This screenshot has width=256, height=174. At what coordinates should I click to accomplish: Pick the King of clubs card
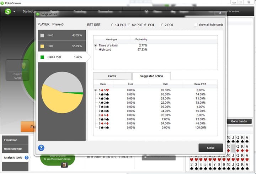(x=242, y=139)
